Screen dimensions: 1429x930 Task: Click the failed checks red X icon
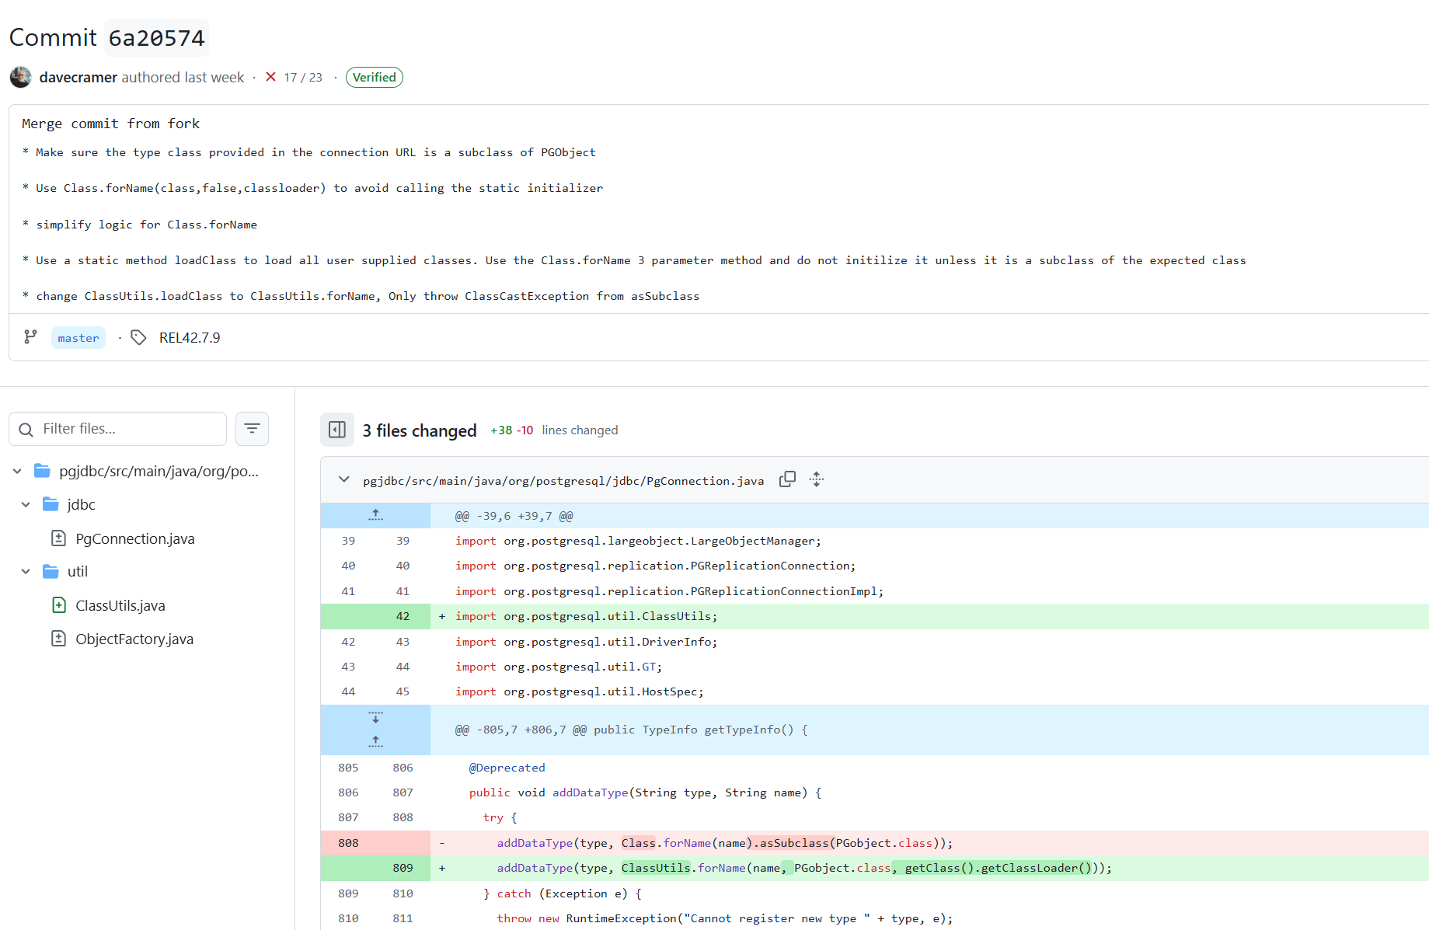[x=270, y=77]
